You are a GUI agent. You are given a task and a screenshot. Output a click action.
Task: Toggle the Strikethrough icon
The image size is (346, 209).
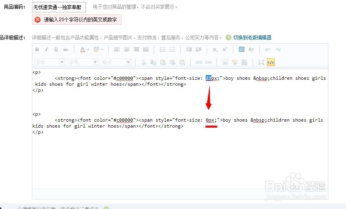coord(66,49)
